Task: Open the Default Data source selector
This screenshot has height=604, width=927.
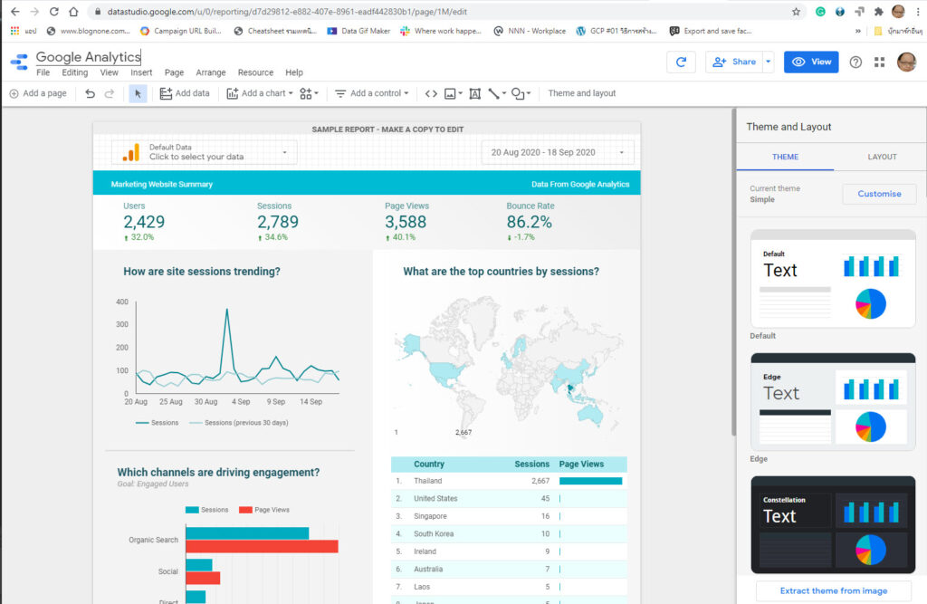Action: 204,152
